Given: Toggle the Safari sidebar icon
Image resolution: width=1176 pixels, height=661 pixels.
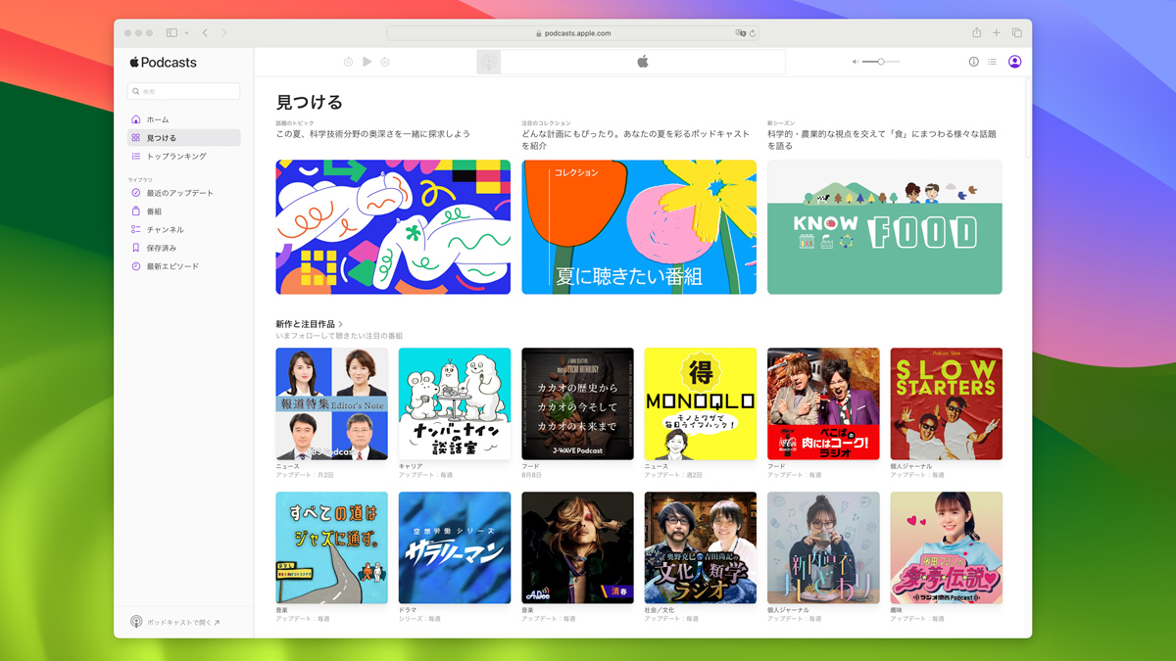Looking at the screenshot, I should point(171,33).
